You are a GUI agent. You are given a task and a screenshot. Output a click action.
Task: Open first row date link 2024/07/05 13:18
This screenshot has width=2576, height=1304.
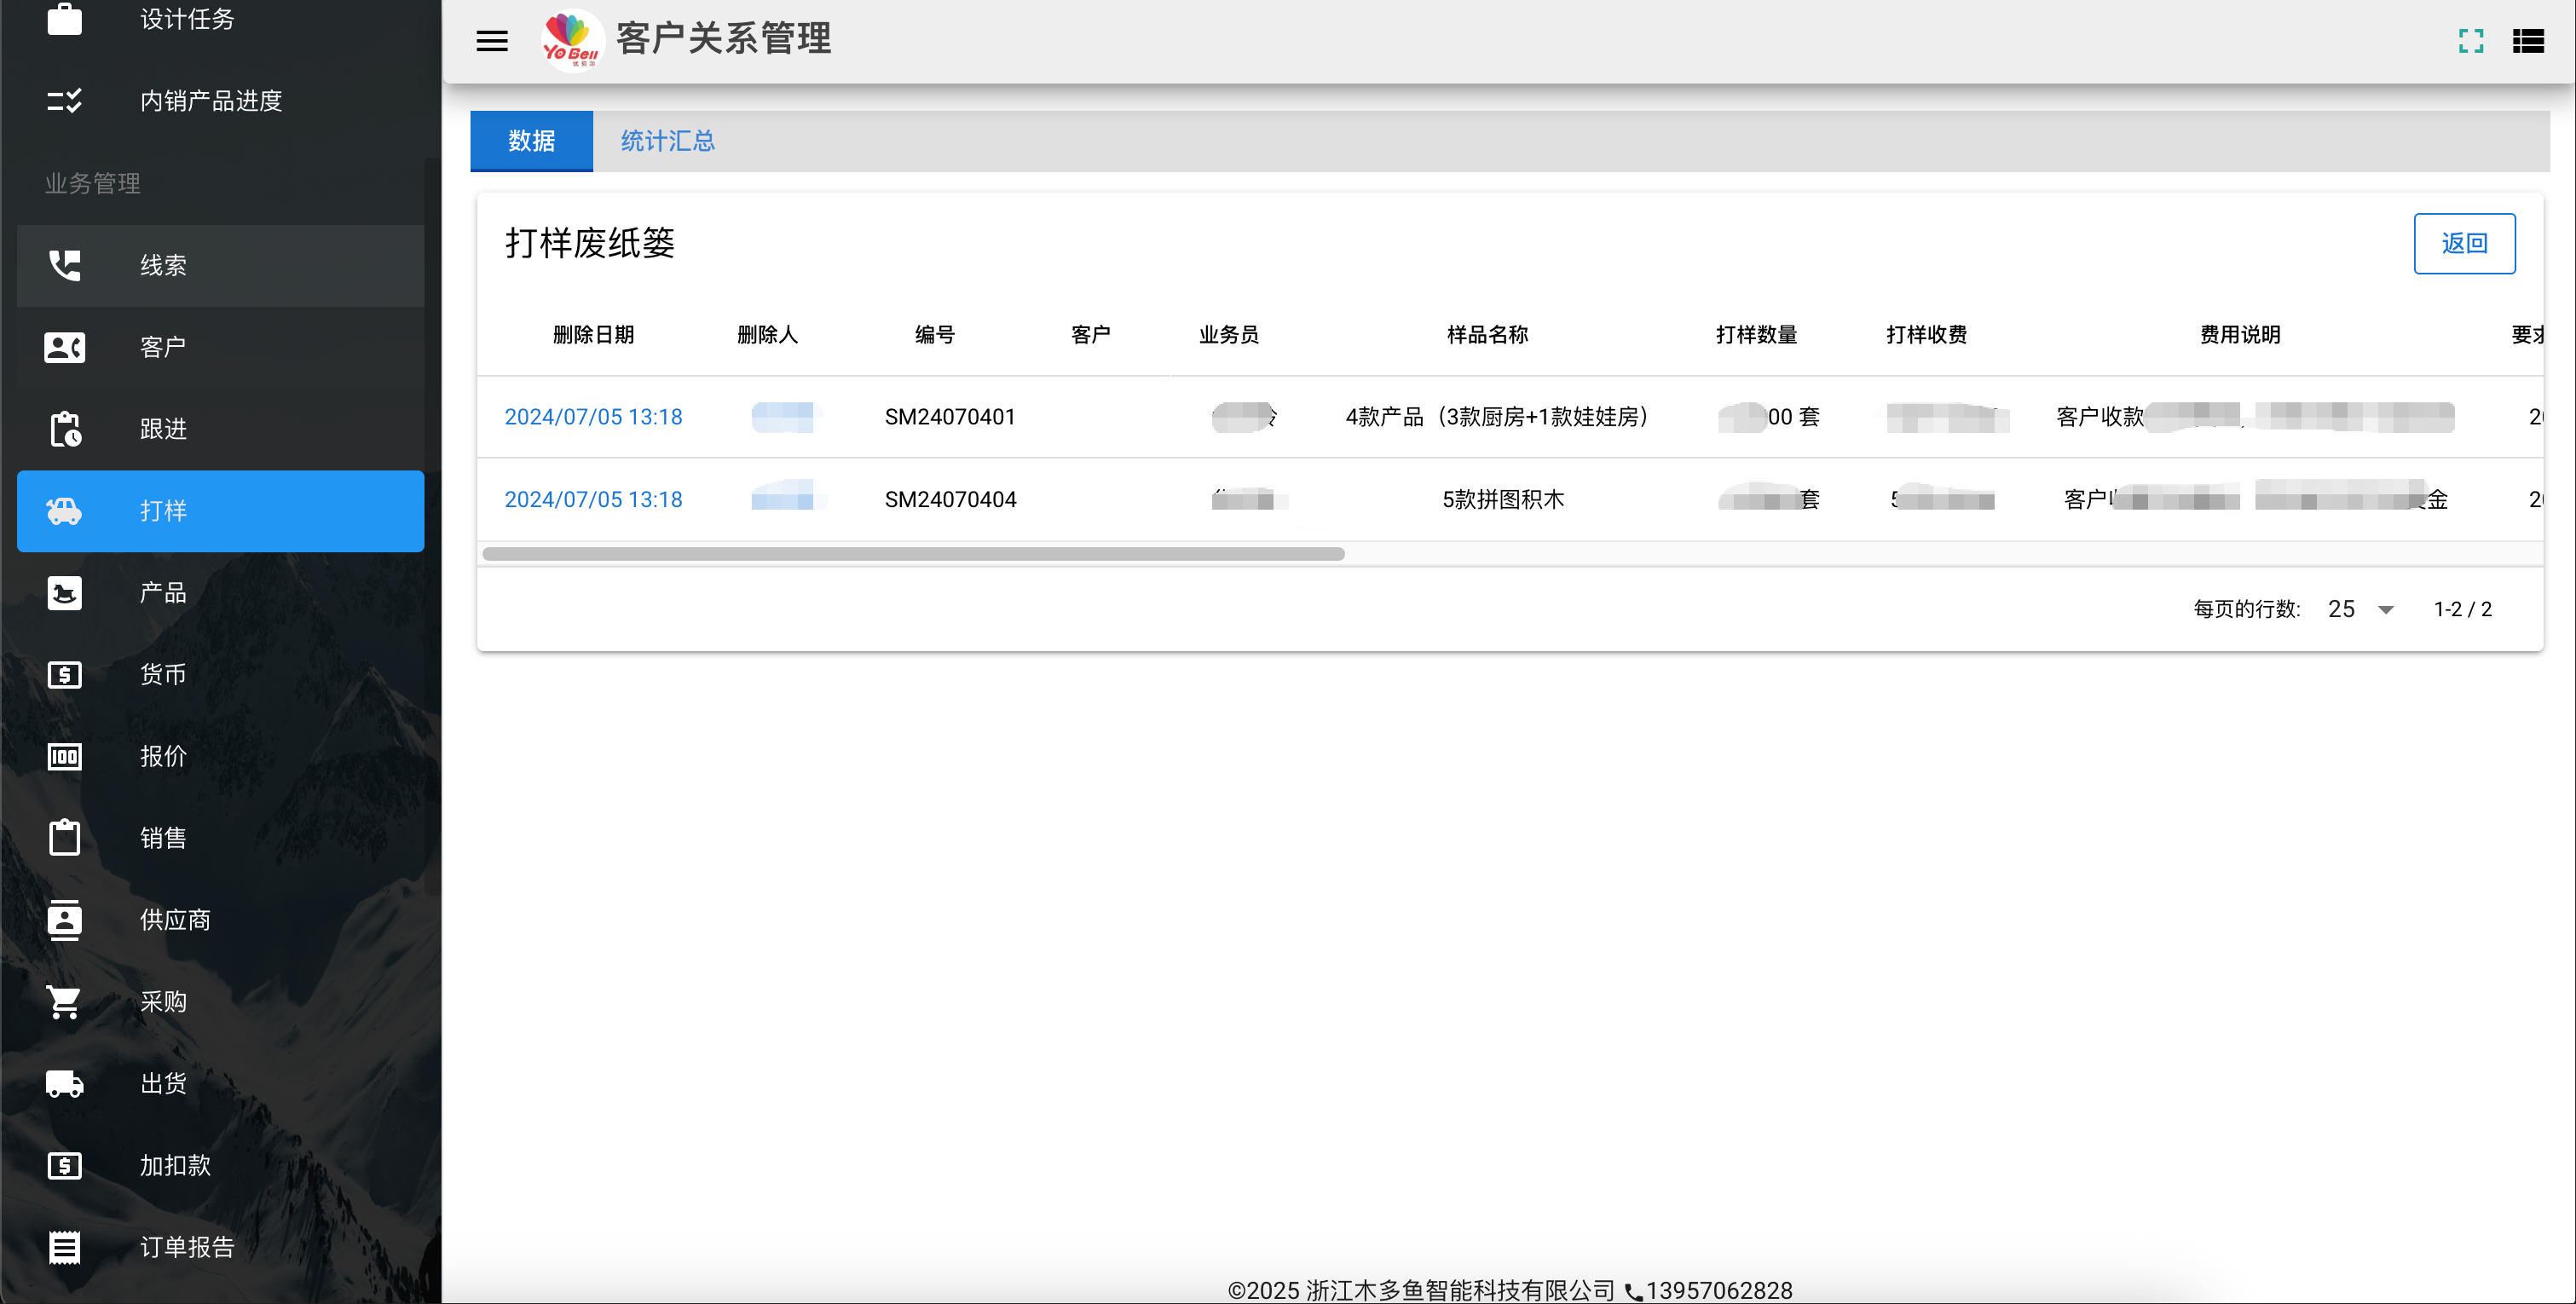click(593, 417)
